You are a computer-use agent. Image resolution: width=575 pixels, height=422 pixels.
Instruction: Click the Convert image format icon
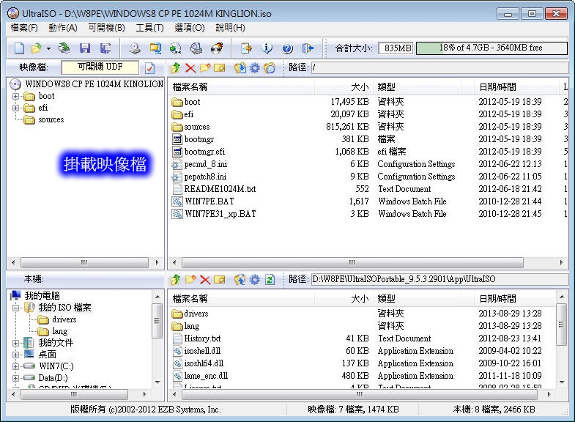(175, 48)
